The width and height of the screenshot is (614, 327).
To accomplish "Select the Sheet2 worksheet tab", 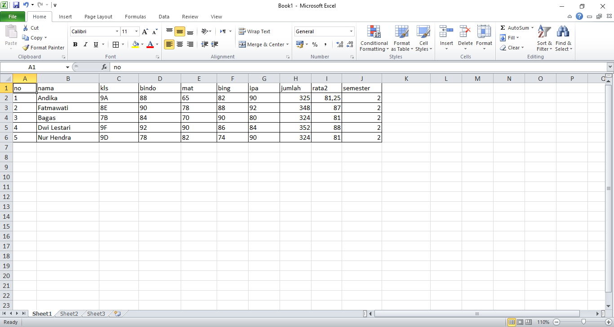I will click(x=68, y=314).
